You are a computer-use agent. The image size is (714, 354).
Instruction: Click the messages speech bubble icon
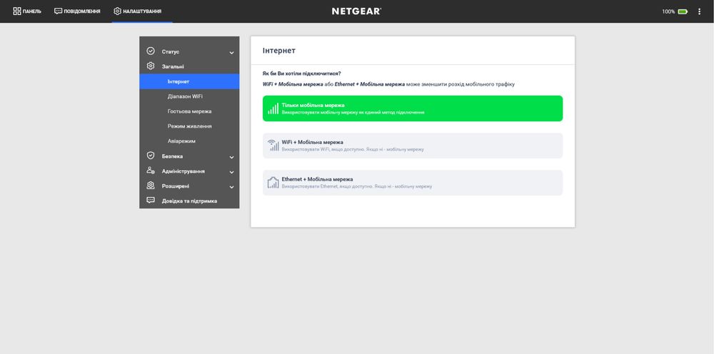(58, 11)
